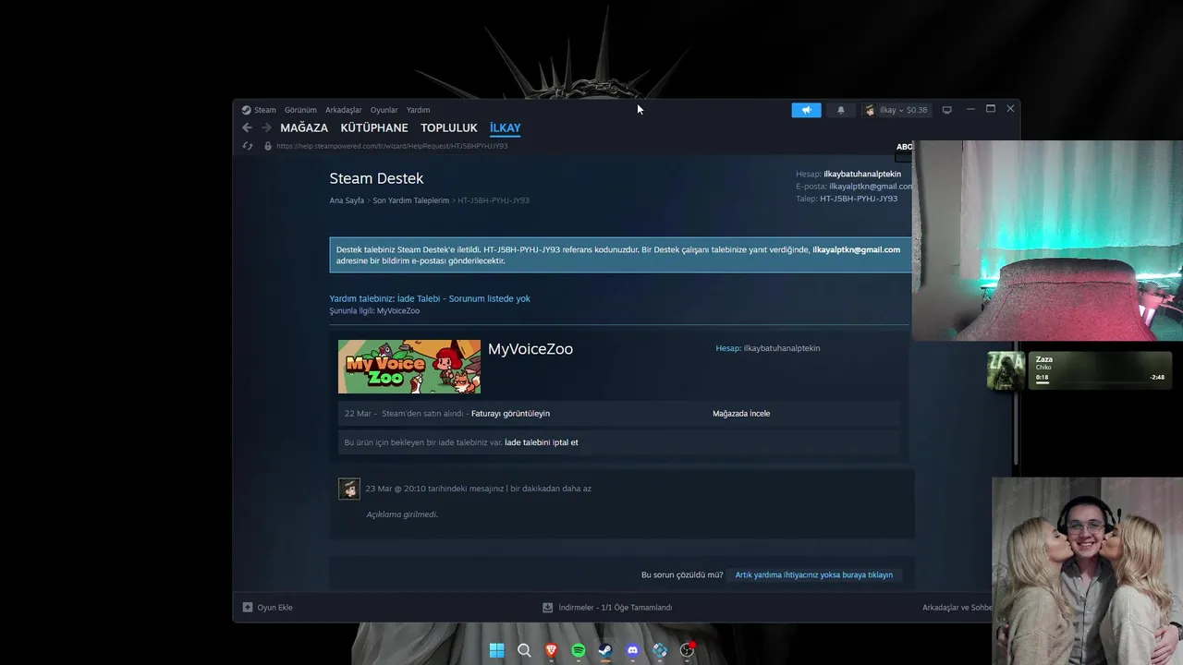Open Discord from the taskbar
This screenshot has height=665, width=1183.
tap(632, 650)
